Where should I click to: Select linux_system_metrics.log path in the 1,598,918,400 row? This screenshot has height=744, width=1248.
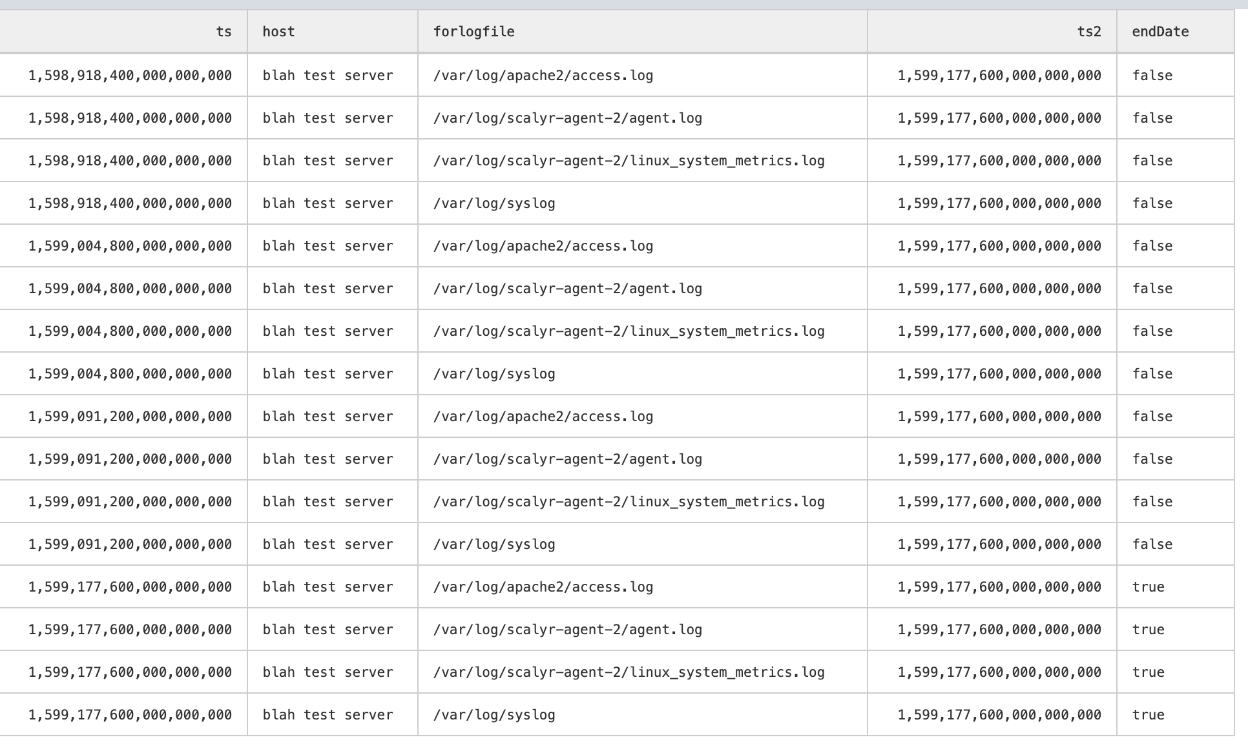point(629,161)
